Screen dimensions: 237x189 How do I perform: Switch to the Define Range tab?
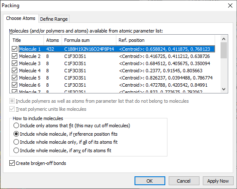[x=54, y=19]
